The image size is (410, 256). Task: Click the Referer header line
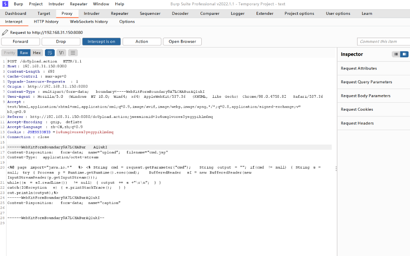110,117
